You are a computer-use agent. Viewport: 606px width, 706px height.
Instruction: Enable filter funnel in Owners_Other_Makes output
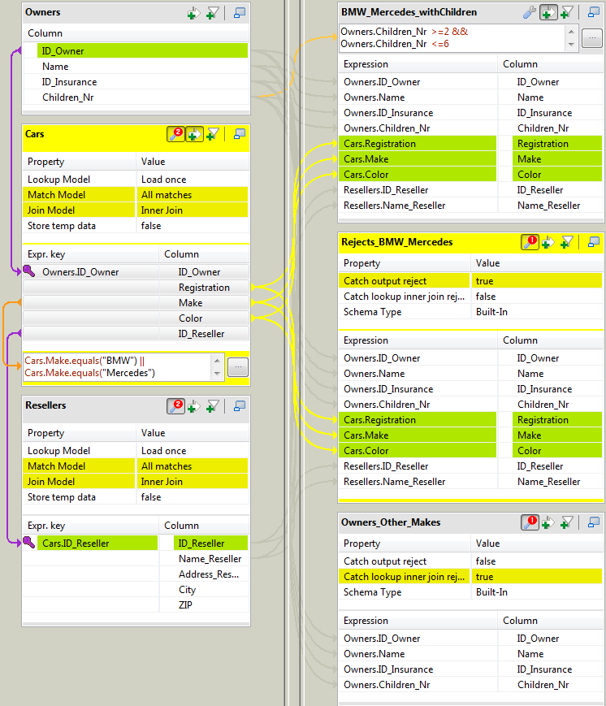(x=567, y=522)
